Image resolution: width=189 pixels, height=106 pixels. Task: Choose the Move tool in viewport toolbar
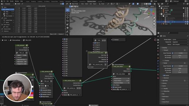coord(68,17)
